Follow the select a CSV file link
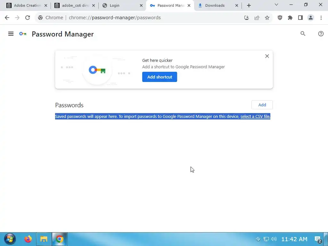Screen dimensions: 328x246 click(x=255, y=117)
